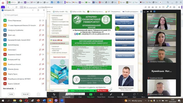This screenshot has height=103, width=183.
Task: Toggle video icon for Volodymyr Dudchenko
Action: 43,30
